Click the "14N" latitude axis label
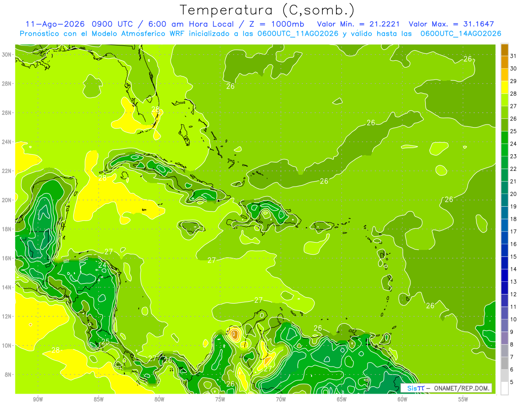This screenshot has height=405, width=525. coord(7,287)
